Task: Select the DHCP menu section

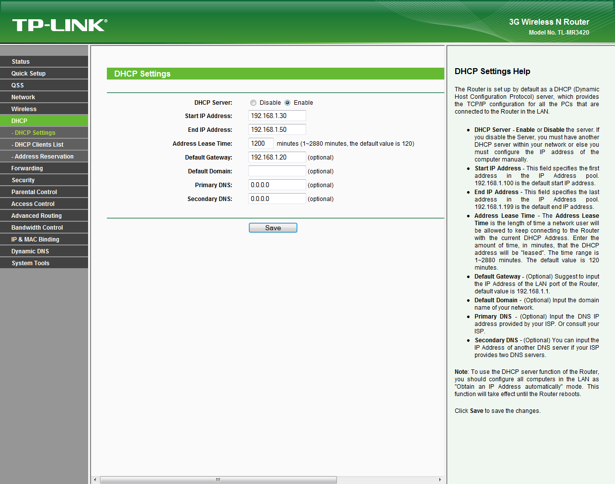Action: [x=44, y=121]
